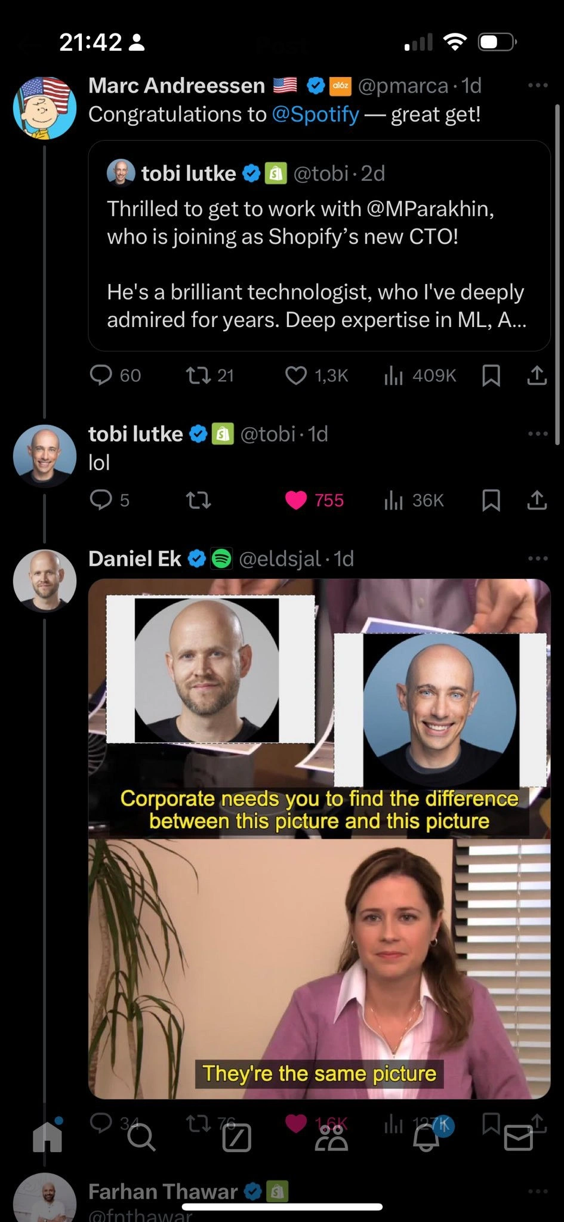Retweet Marc Andreessen's post with 21 reposts
This screenshot has width=564, height=1222.
198,375
